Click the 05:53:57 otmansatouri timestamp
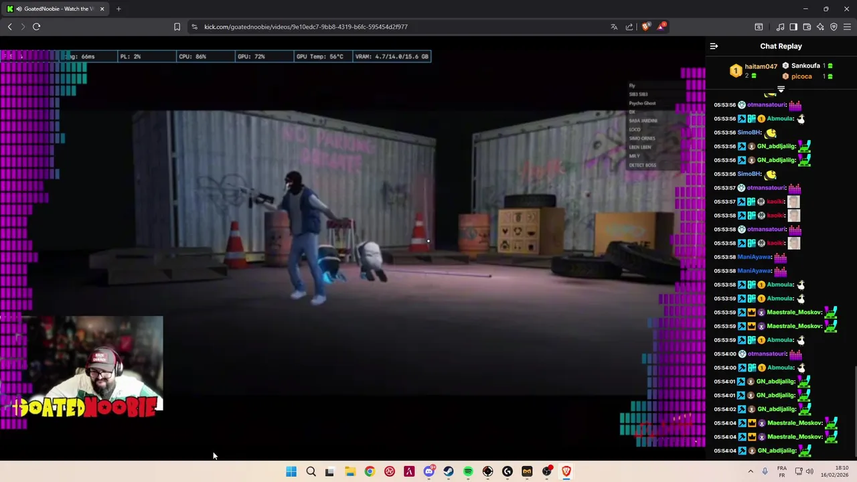Image resolution: width=857 pixels, height=482 pixels. click(x=724, y=188)
